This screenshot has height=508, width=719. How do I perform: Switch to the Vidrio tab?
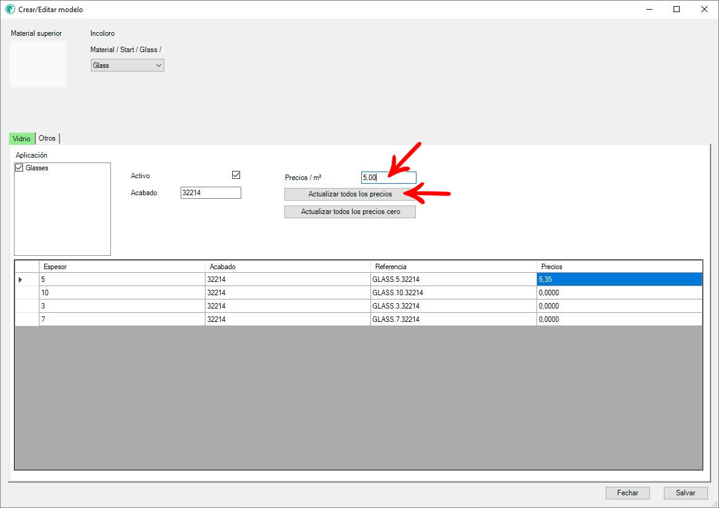coord(21,139)
